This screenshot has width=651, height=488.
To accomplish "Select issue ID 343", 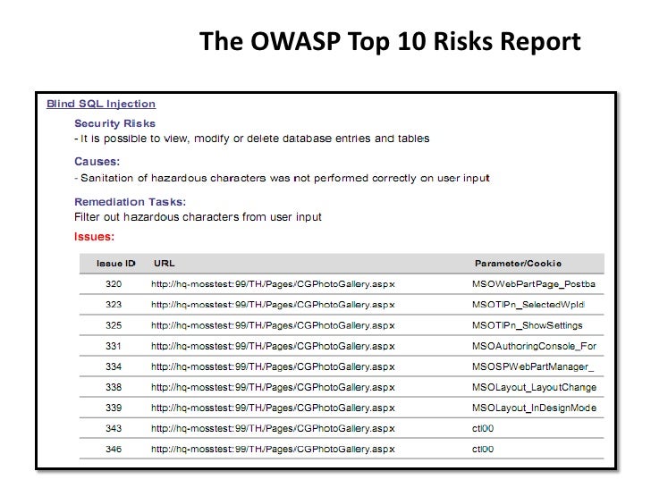I will [114, 428].
